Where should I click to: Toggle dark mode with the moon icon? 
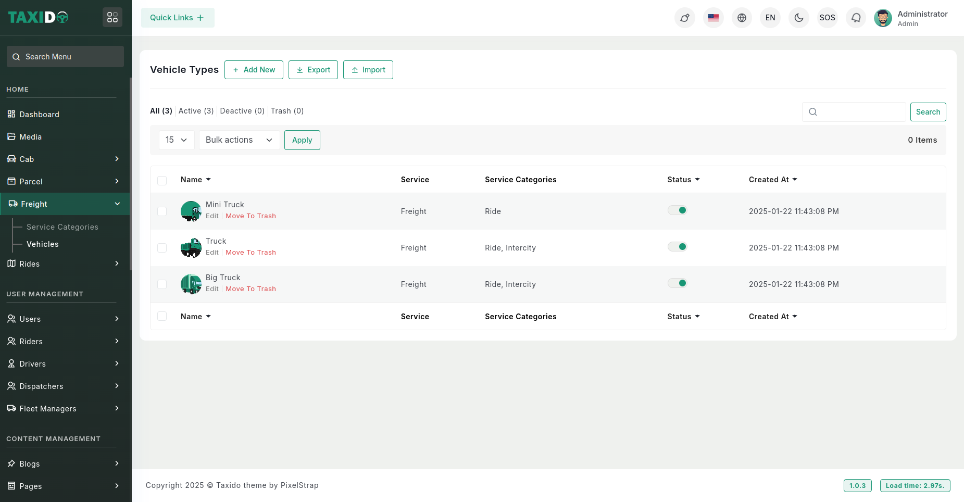tap(798, 18)
